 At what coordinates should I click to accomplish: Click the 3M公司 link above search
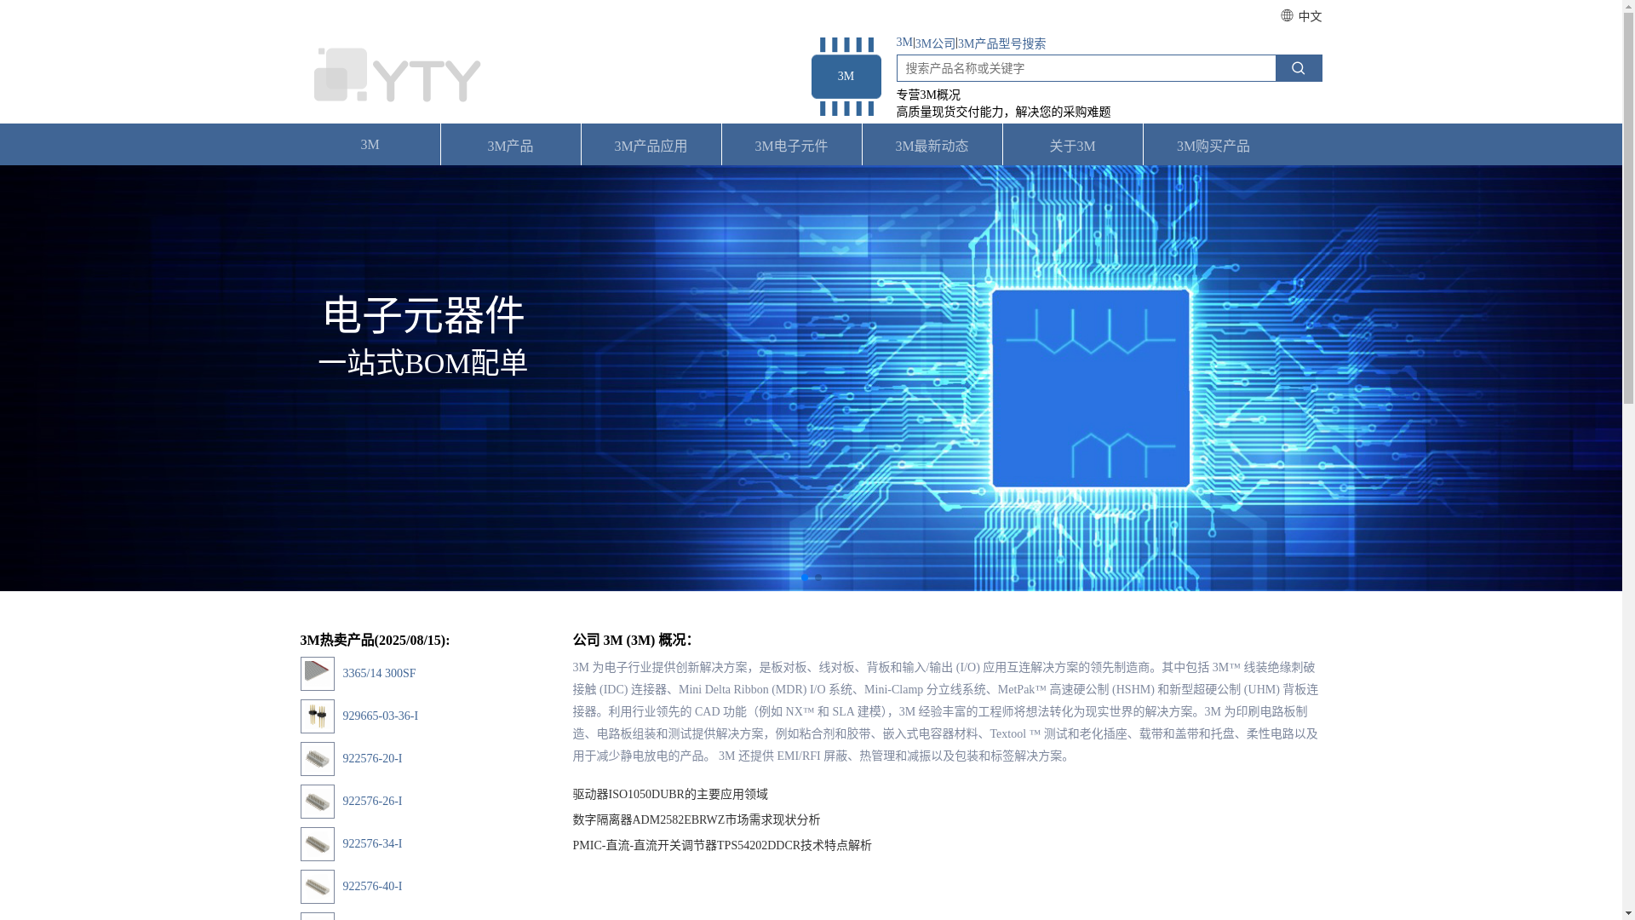[x=936, y=43]
